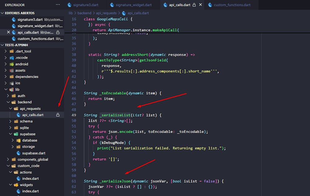Switch to the custom_functions.dart tab
This screenshot has height=196, width=310.
tap(232, 5)
